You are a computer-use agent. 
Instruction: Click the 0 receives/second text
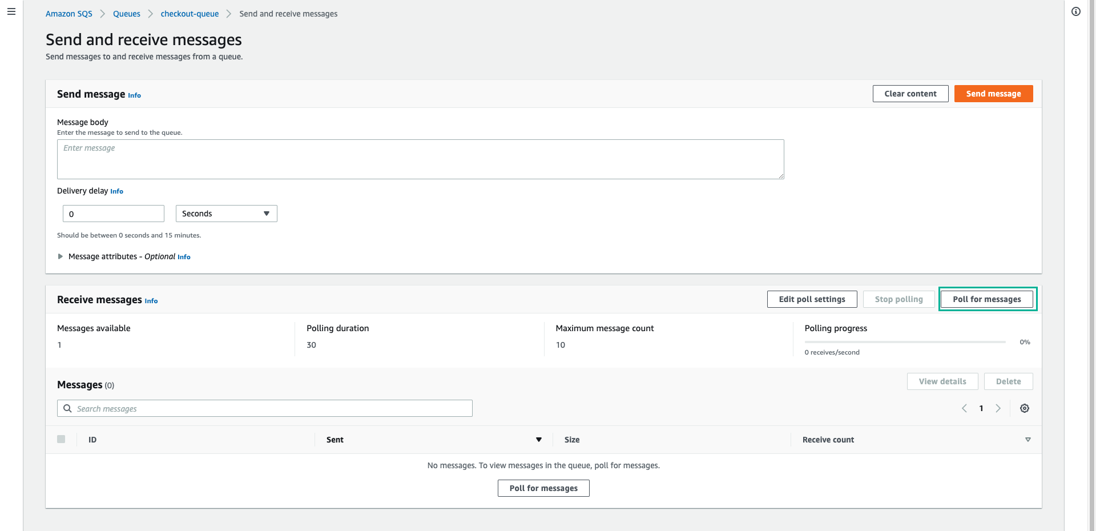pos(832,352)
